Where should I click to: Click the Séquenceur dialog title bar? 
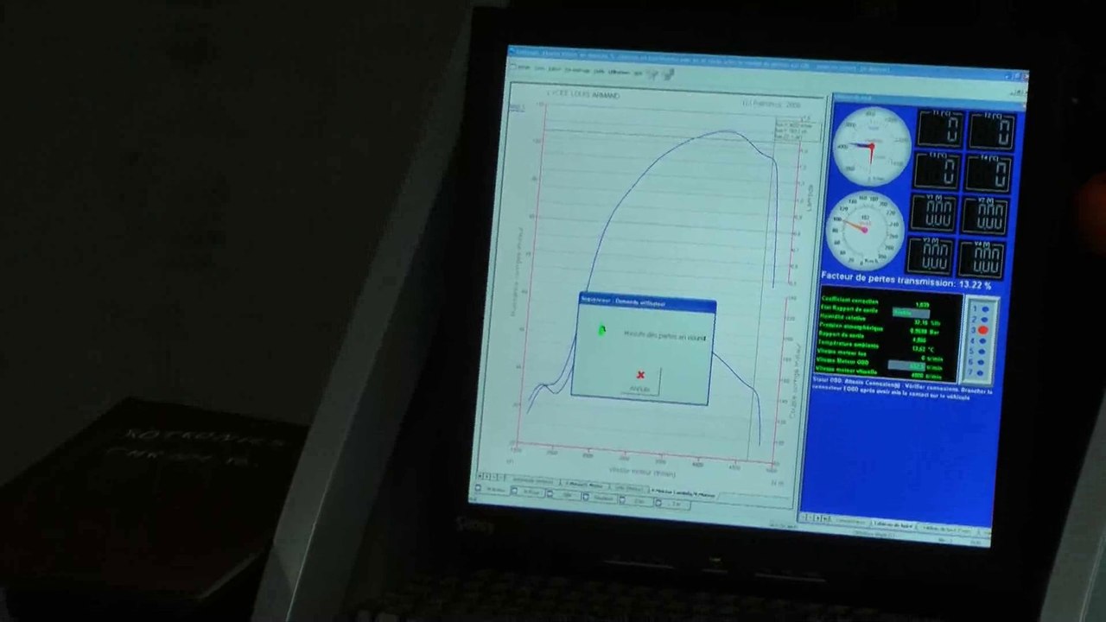click(647, 302)
